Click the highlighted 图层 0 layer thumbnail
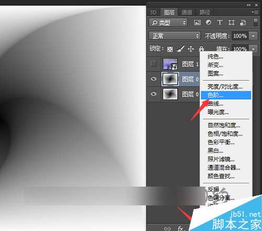This screenshot has width=262, height=231. point(170,79)
